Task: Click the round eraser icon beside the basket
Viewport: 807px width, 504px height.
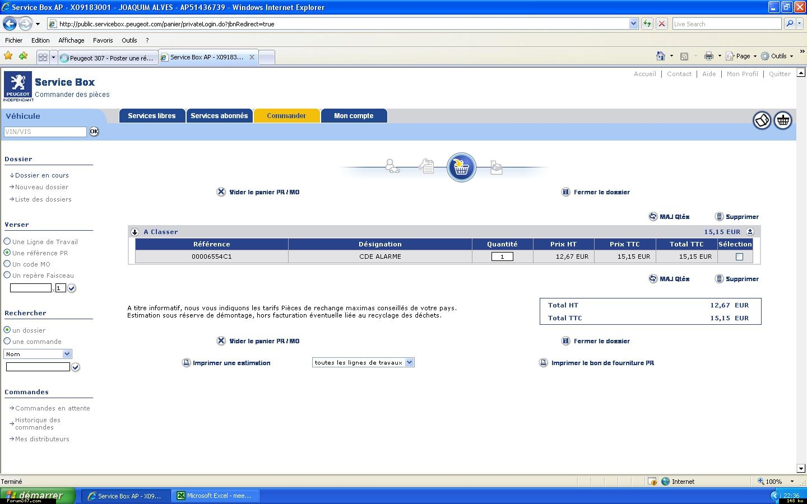Action: (x=762, y=120)
